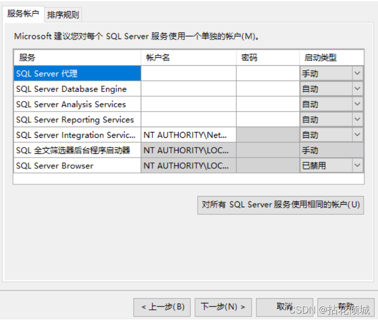The width and height of the screenshot is (378, 320).
Task: Click password field for SQL Server 代理
Action: [x=268, y=73]
